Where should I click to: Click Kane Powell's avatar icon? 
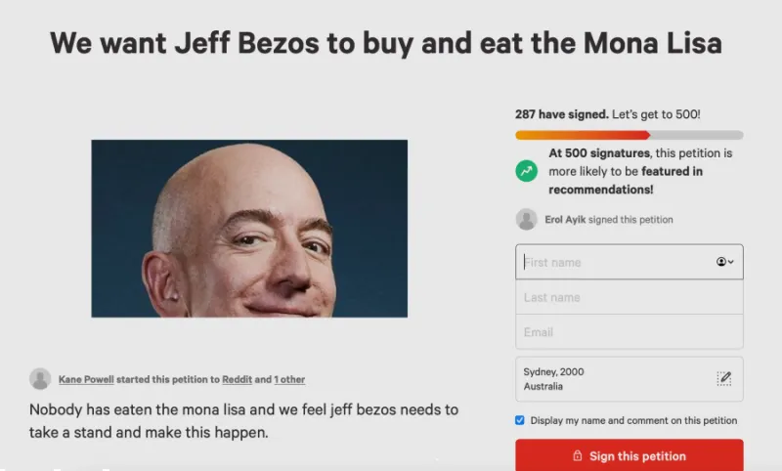40,379
